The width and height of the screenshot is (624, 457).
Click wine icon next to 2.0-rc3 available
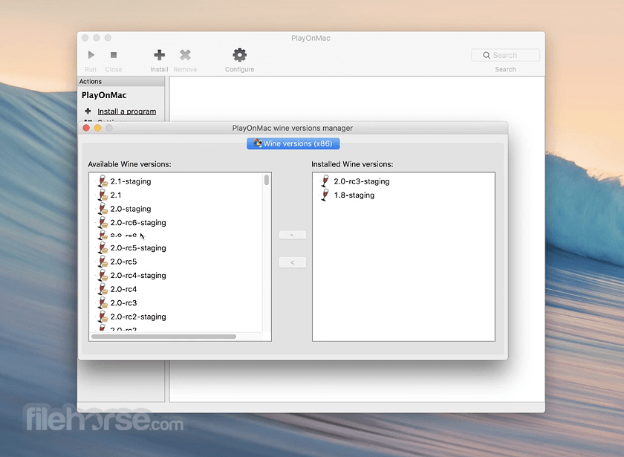(x=103, y=302)
